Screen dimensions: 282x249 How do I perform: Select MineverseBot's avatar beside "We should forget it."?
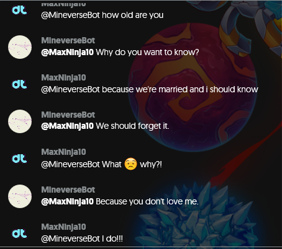pos(20,121)
